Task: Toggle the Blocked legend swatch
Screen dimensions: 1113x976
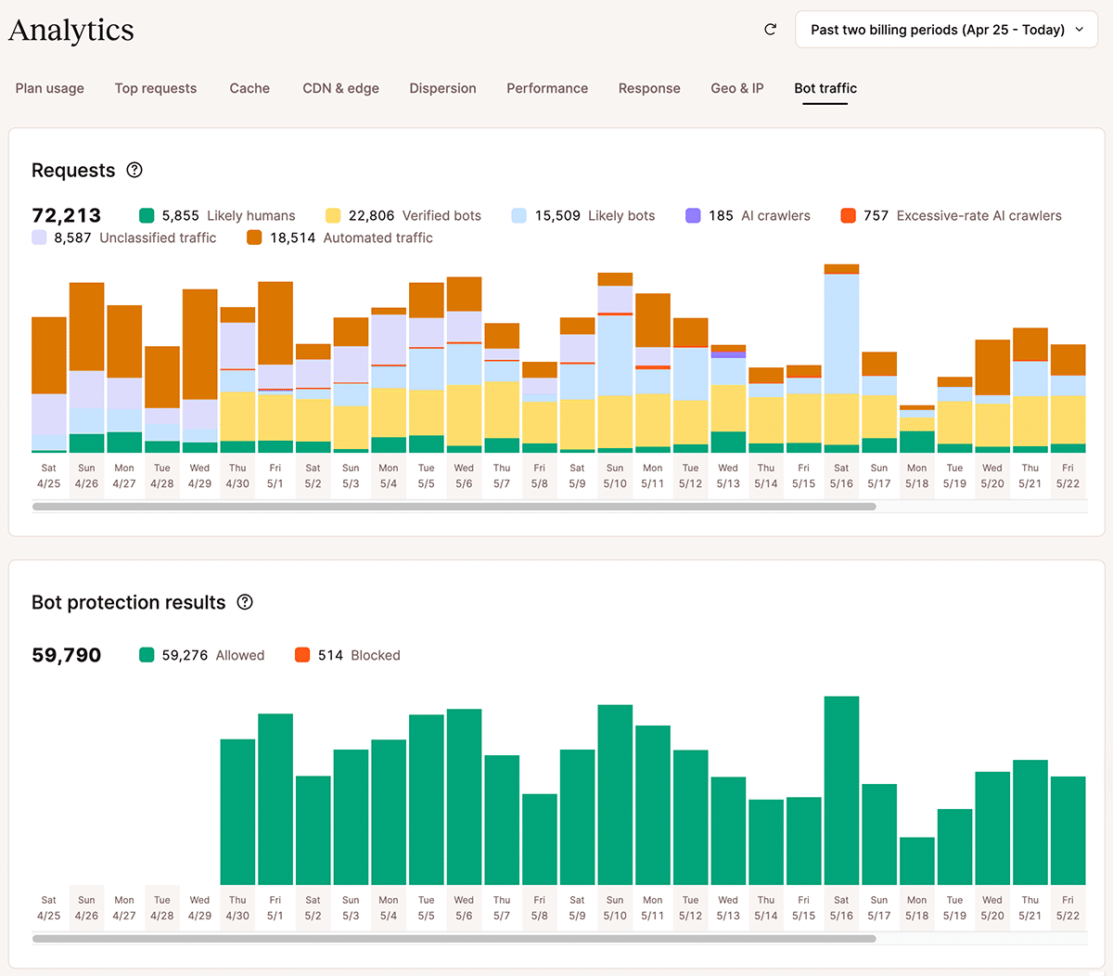Action: 302,655
